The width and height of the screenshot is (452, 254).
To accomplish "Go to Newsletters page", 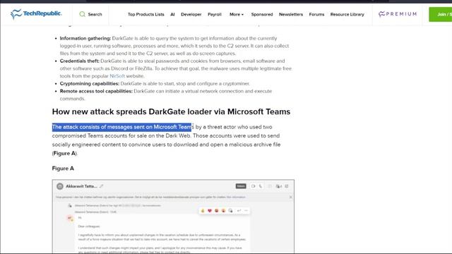I will [x=291, y=14].
